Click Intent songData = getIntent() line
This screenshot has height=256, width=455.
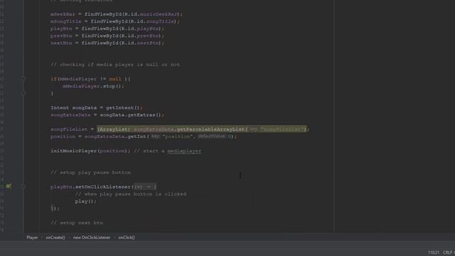coord(97,107)
